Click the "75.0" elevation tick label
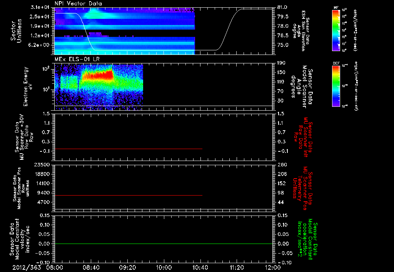This screenshot has width=394, height=272. click(x=282, y=45)
